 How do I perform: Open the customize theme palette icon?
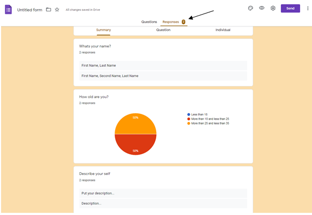[x=250, y=8]
